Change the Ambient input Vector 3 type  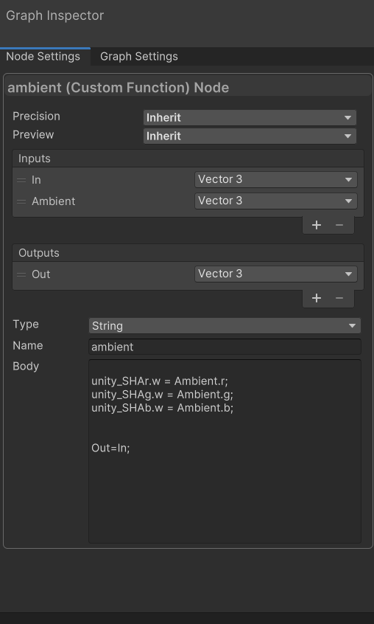pyautogui.click(x=276, y=201)
